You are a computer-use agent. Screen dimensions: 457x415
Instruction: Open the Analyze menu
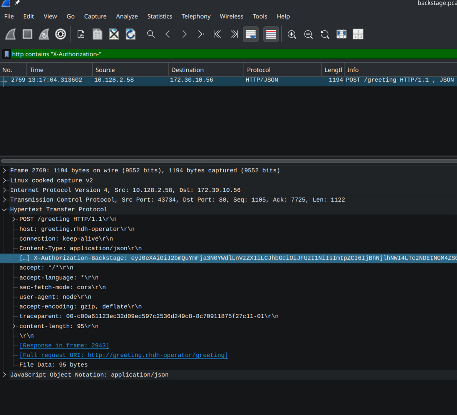(127, 16)
